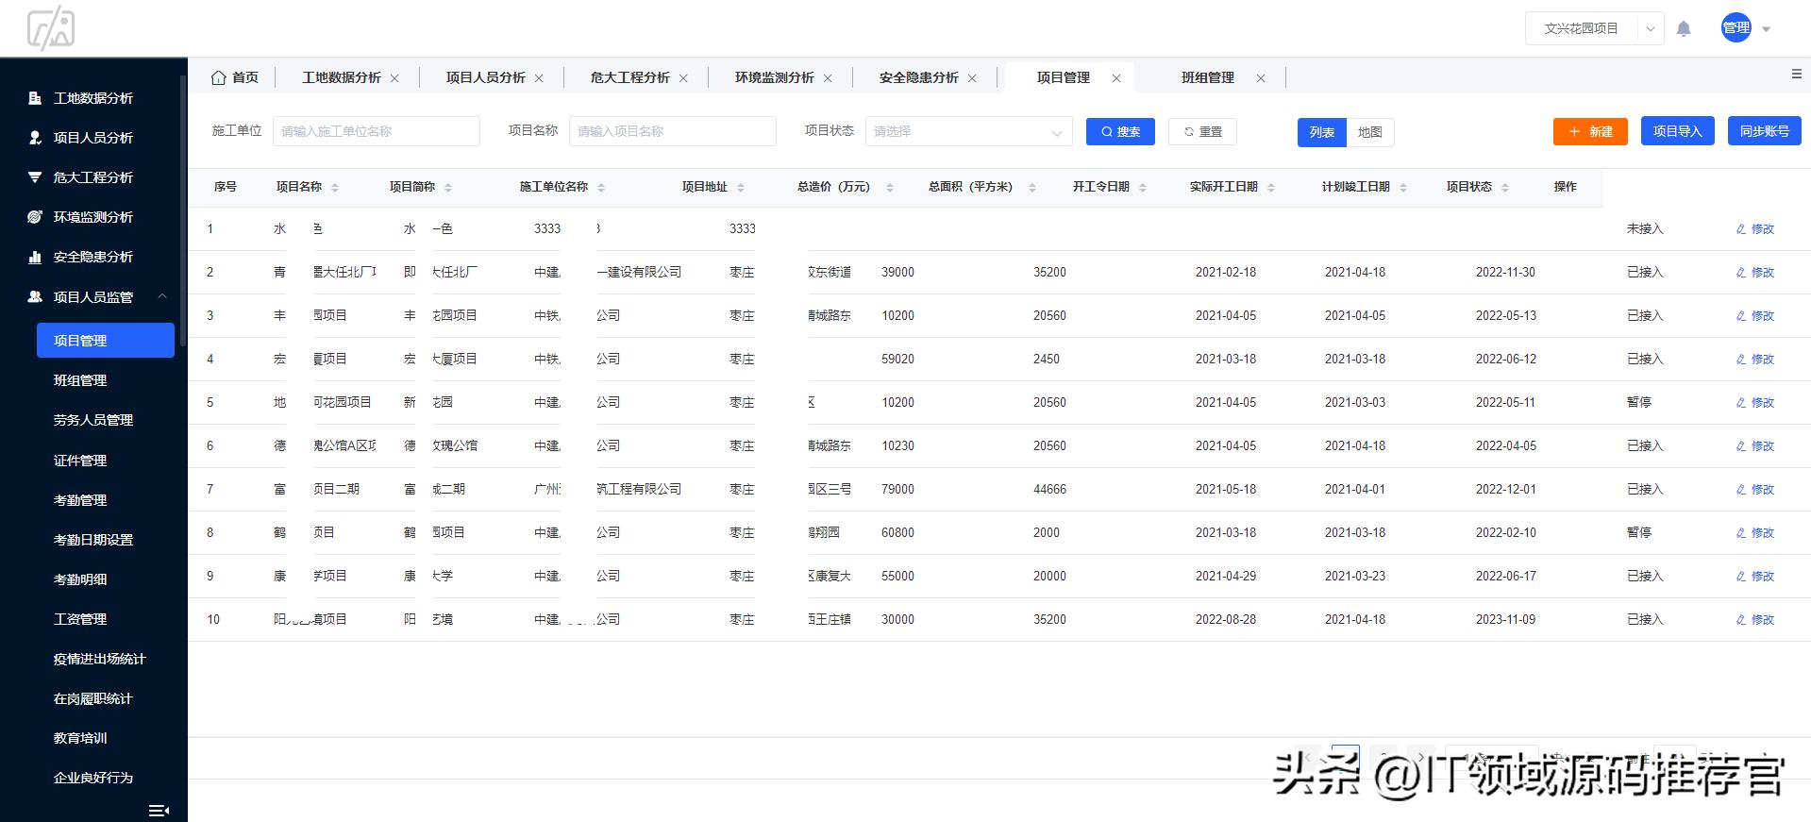
Task: Switch to 项目人员分析 tab
Action: pos(486,77)
